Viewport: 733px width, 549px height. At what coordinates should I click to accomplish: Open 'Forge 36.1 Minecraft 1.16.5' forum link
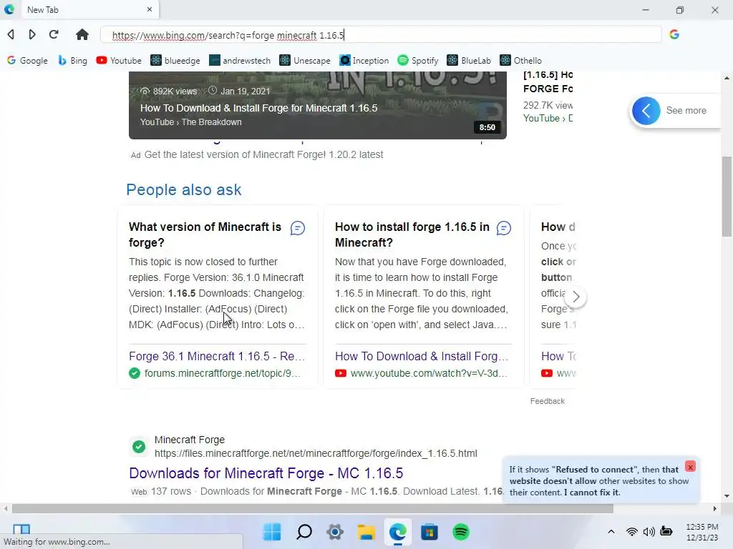point(217,356)
